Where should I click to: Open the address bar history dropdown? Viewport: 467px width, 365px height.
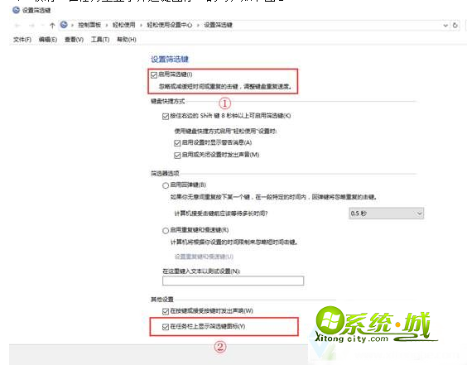(445, 26)
